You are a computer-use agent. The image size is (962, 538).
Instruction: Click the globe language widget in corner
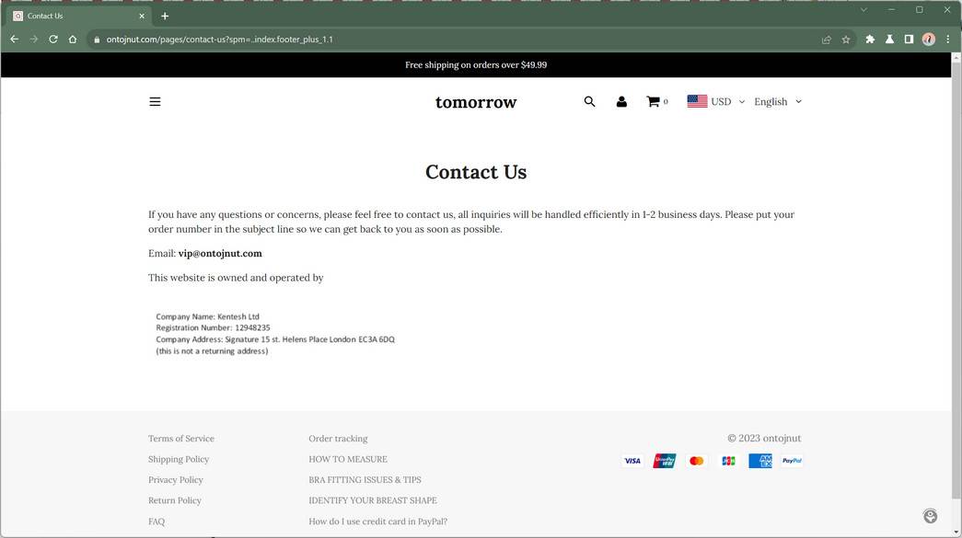tap(930, 516)
